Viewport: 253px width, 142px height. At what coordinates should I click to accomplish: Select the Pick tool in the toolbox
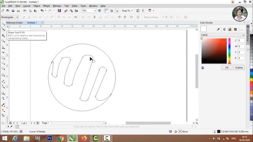[x=3, y=24]
